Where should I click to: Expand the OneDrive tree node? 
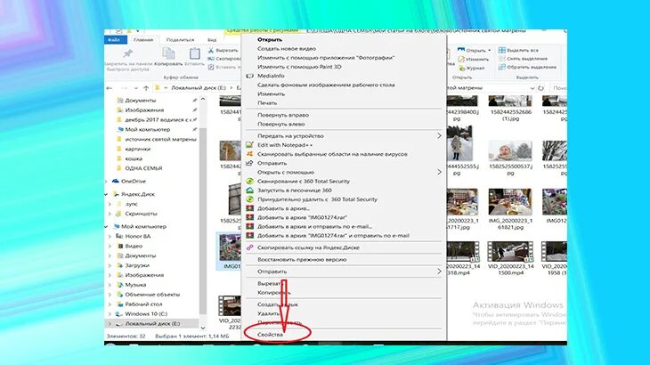pyautogui.click(x=107, y=181)
